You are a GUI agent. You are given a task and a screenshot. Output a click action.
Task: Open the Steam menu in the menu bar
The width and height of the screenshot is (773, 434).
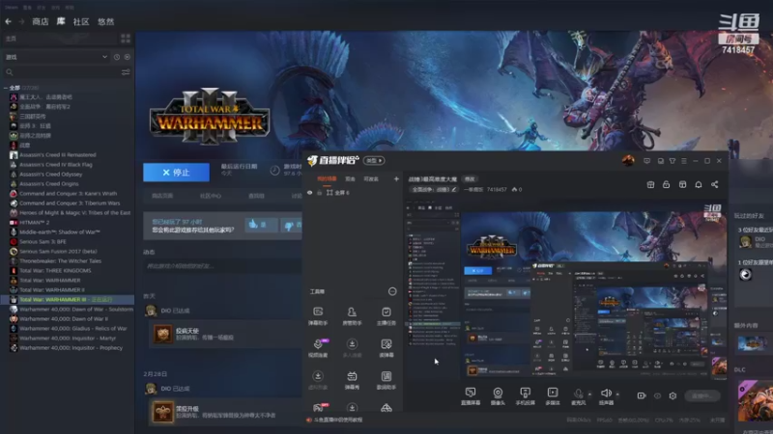tap(12, 8)
